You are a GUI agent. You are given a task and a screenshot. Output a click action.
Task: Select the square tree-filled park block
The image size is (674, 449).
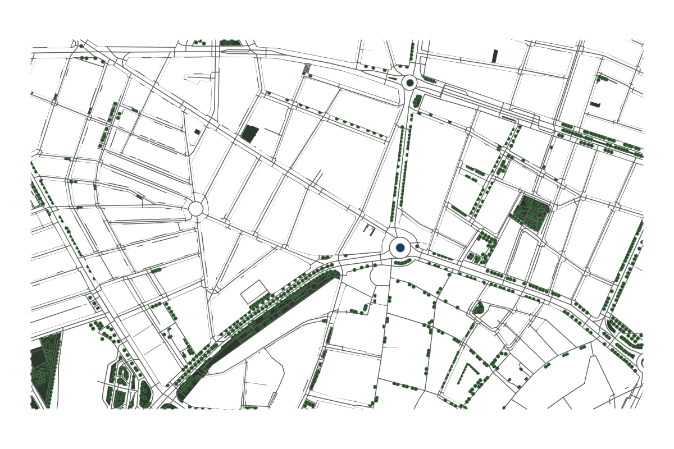(x=532, y=213)
